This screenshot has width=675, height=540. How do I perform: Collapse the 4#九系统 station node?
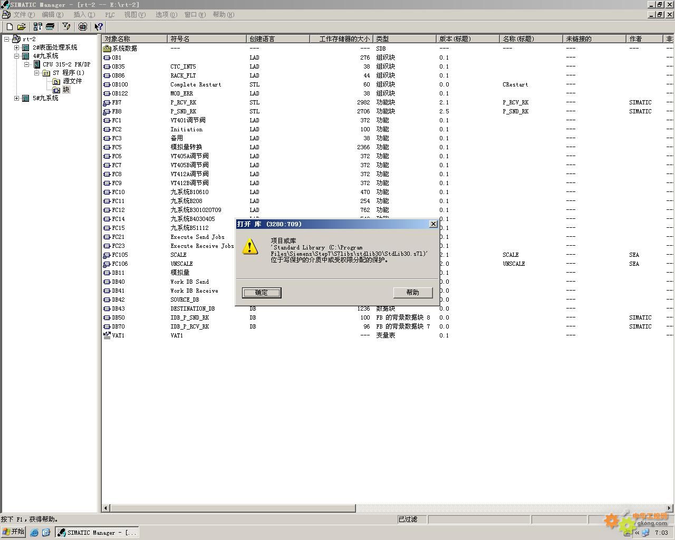point(17,56)
